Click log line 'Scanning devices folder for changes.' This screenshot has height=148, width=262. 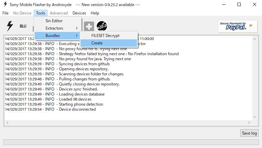pyautogui.click(x=64, y=74)
